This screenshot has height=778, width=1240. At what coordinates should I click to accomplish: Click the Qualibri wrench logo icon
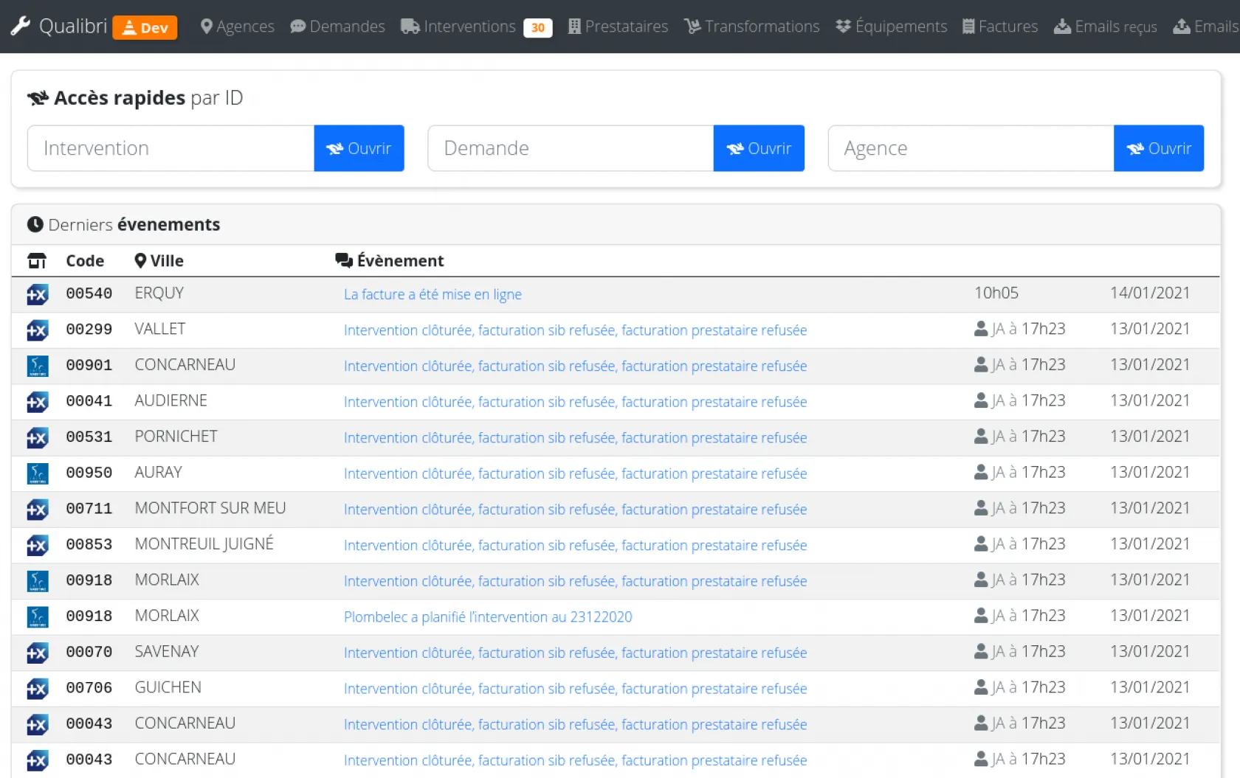[20, 27]
